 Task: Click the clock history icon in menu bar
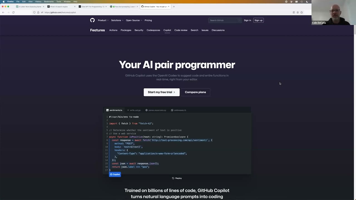[301, 2]
